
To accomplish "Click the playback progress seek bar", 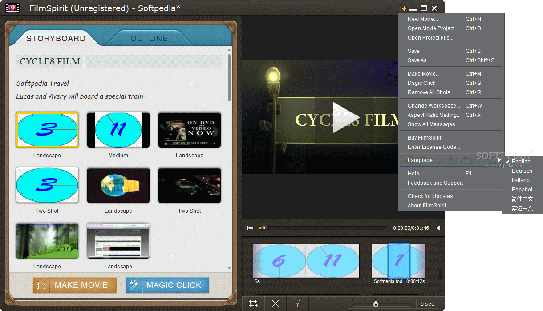I will pos(323,228).
